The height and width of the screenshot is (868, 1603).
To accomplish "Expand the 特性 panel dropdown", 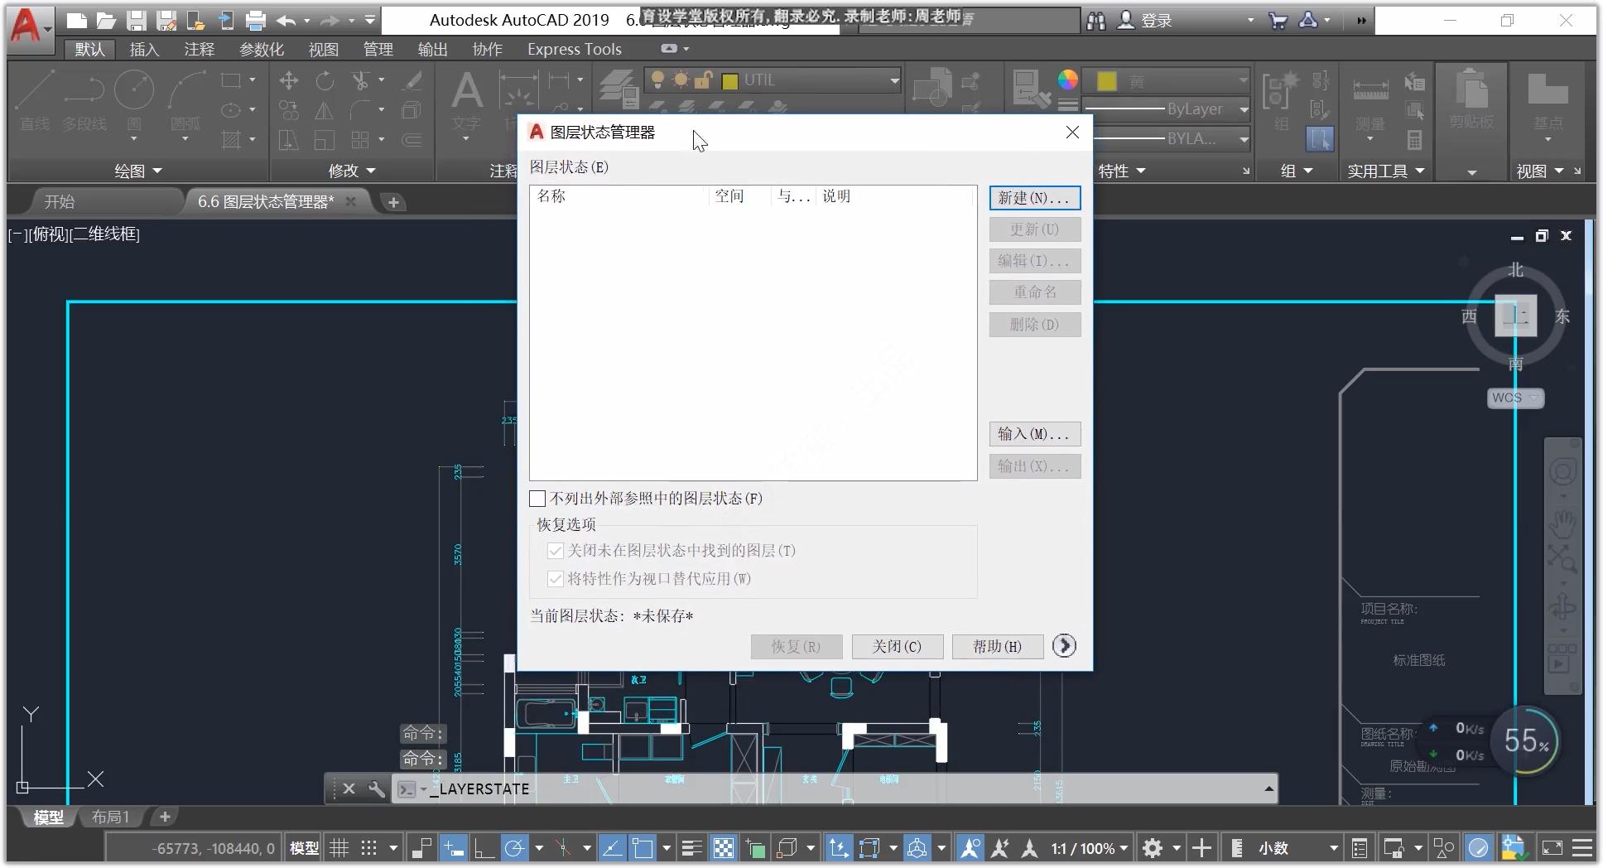I will click(x=1122, y=171).
